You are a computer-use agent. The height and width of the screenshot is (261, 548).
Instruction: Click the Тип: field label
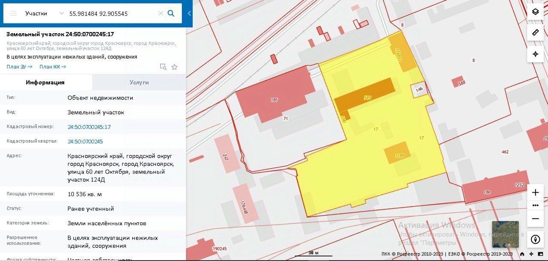tap(11, 97)
